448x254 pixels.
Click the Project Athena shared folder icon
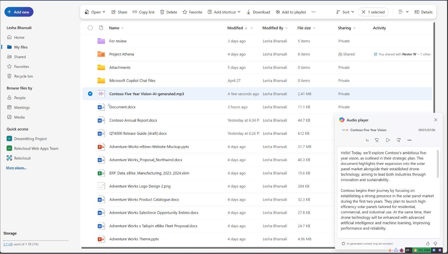(101, 54)
